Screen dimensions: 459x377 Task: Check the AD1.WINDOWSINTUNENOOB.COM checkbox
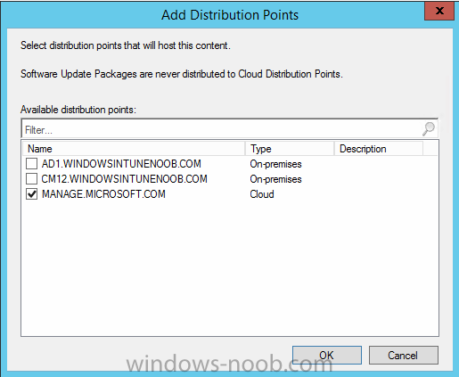point(31,164)
